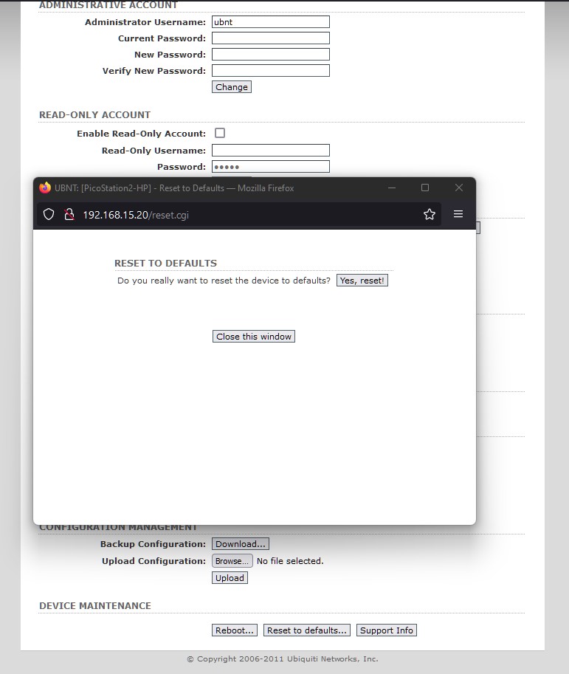This screenshot has width=569, height=674.
Task: Open the Reset to defaults... dialog
Action: pyautogui.click(x=306, y=630)
